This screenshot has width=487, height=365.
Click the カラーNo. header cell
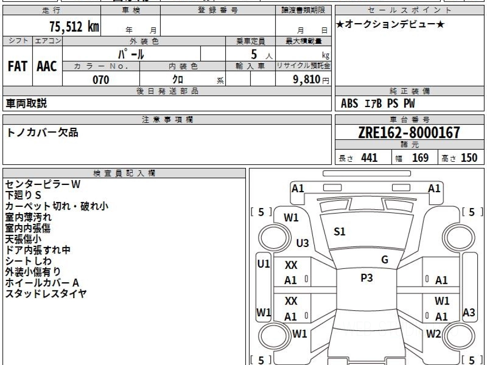101,66
